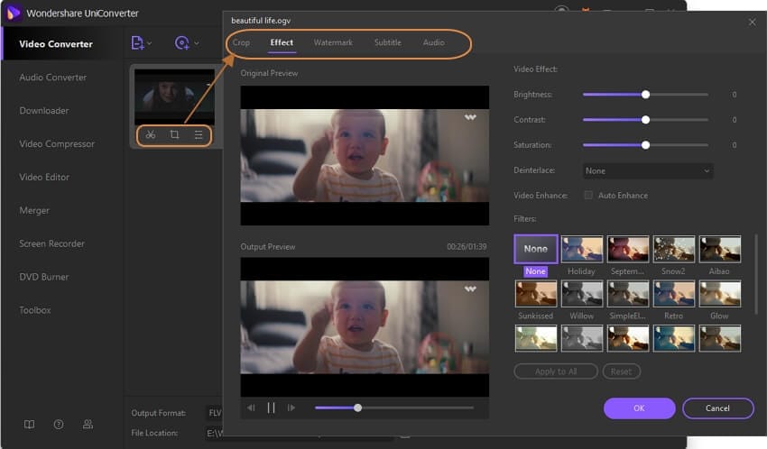Go to Downloader in the sidebar
The height and width of the screenshot is (449, 767).
(44, 110)
